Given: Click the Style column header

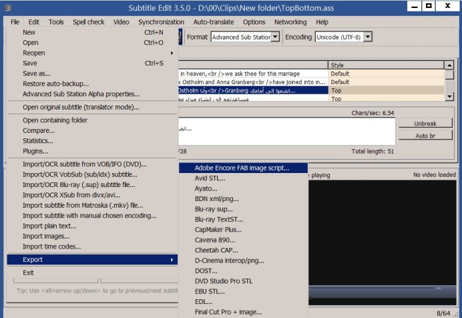Looking at the screenshot, I should coord(386,65).
